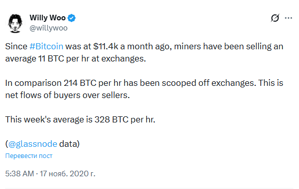The width and height of the screenshot is (299, 189).
Task: Open the @glassnode mention
Action: pos(33,144)
